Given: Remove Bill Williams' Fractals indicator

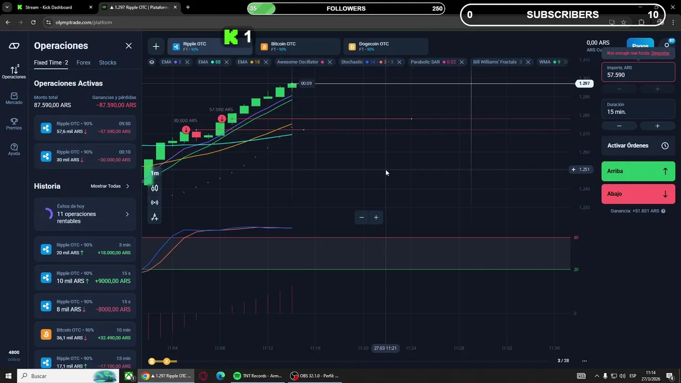Looking at the screenshot, I should tap(528, 62).
